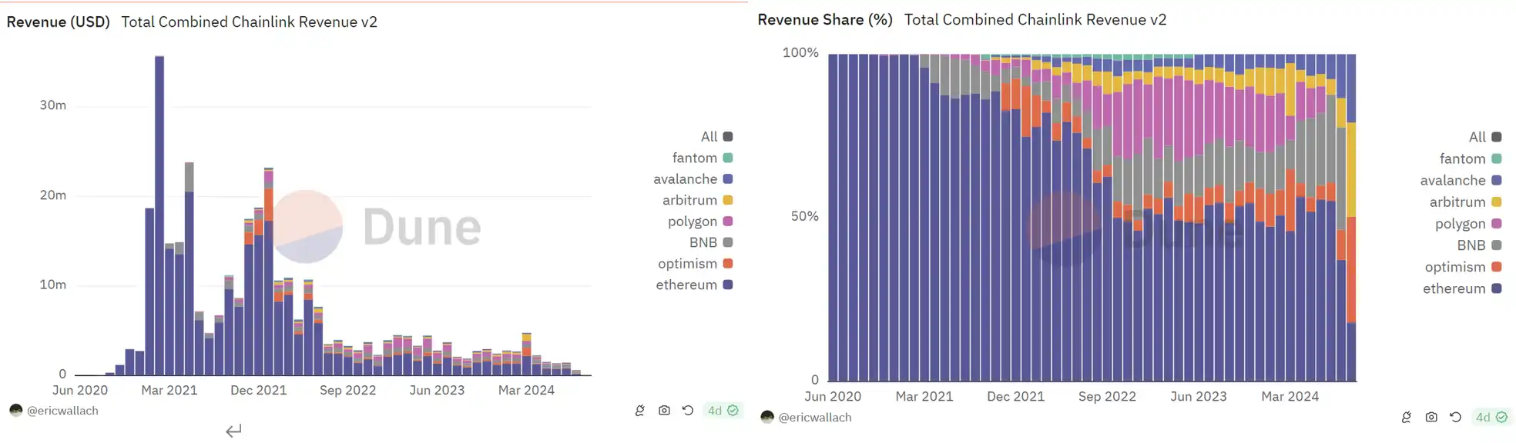Click the camera screenshot icon under Revenue (USD) chart

click(664, 411)
